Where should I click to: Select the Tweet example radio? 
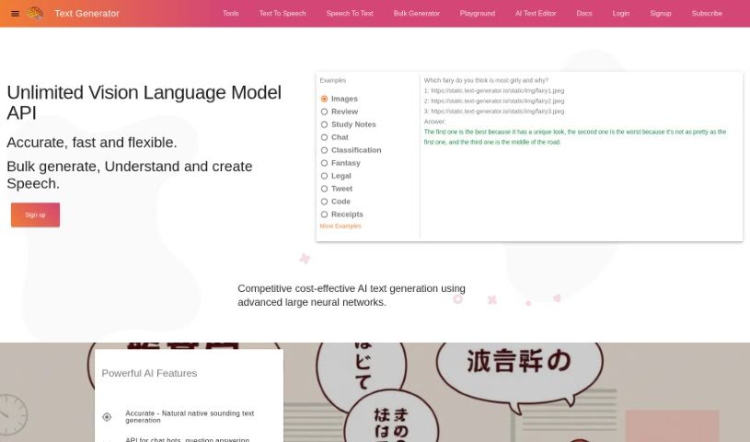[324, 189]
